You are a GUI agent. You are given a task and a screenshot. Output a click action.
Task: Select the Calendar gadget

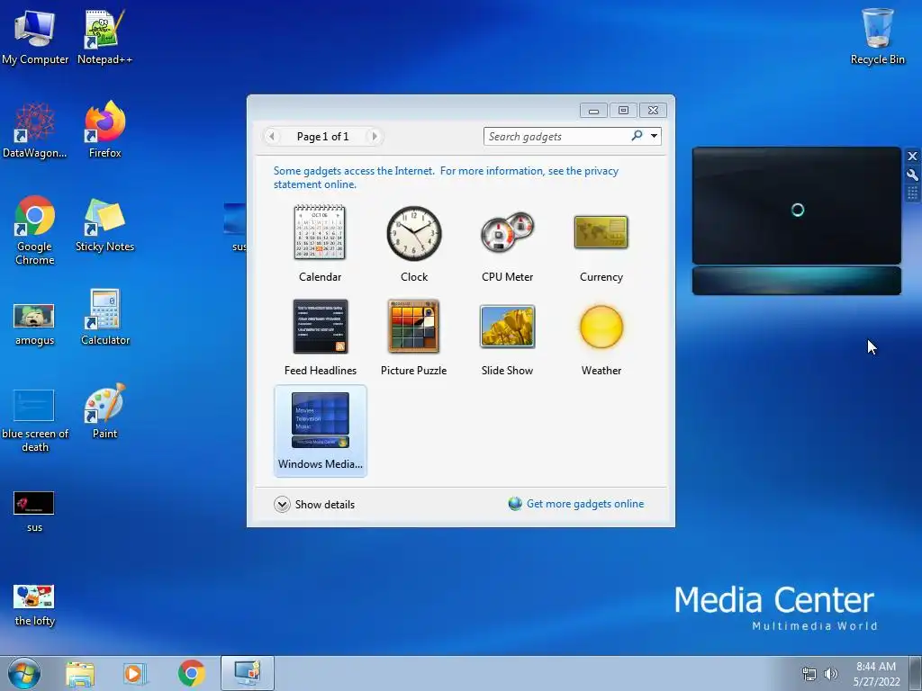click(320, 243)
